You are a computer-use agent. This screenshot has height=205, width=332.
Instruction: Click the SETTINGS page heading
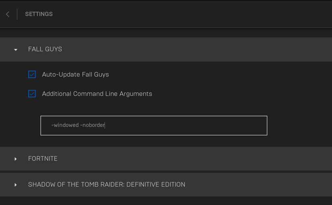[39, 14]
